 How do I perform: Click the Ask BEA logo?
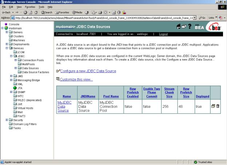pos(199,27)
